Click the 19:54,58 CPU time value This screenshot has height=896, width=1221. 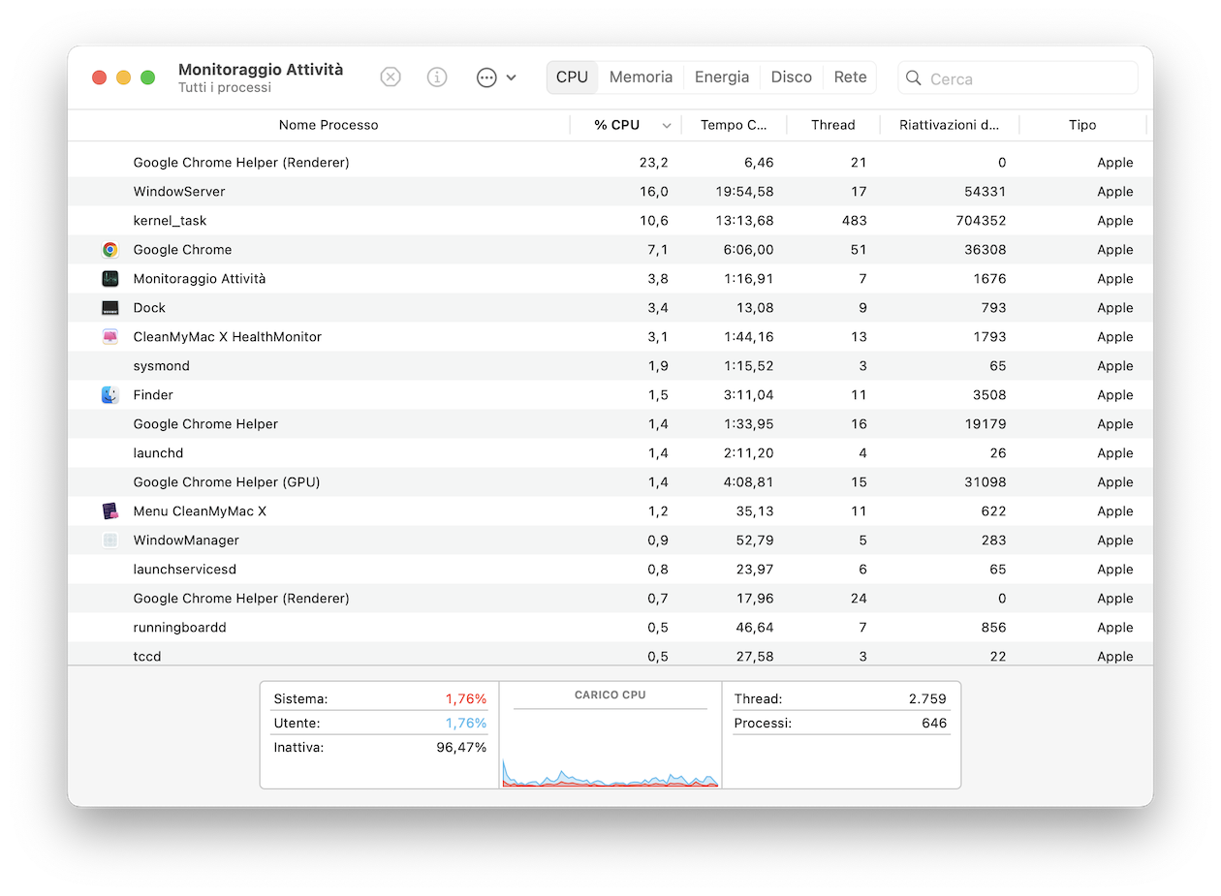(744, 192)
